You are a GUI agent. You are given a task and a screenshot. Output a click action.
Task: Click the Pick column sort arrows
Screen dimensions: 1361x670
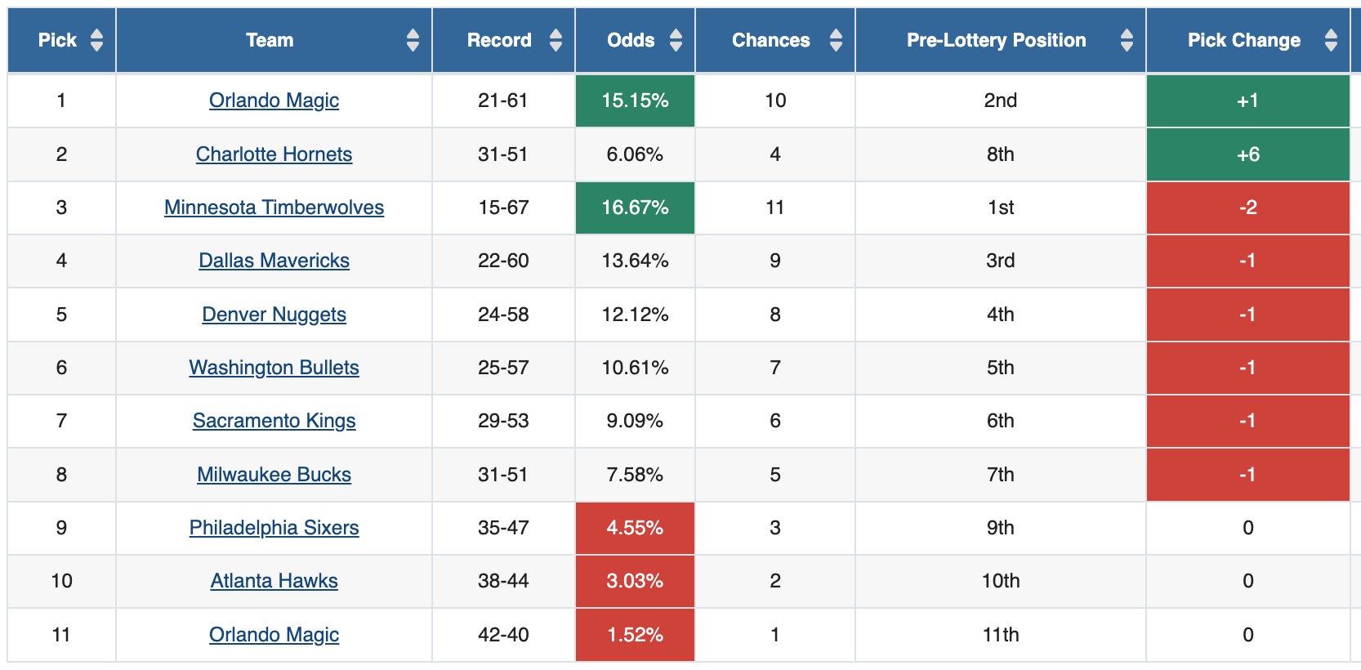point(96,40)
